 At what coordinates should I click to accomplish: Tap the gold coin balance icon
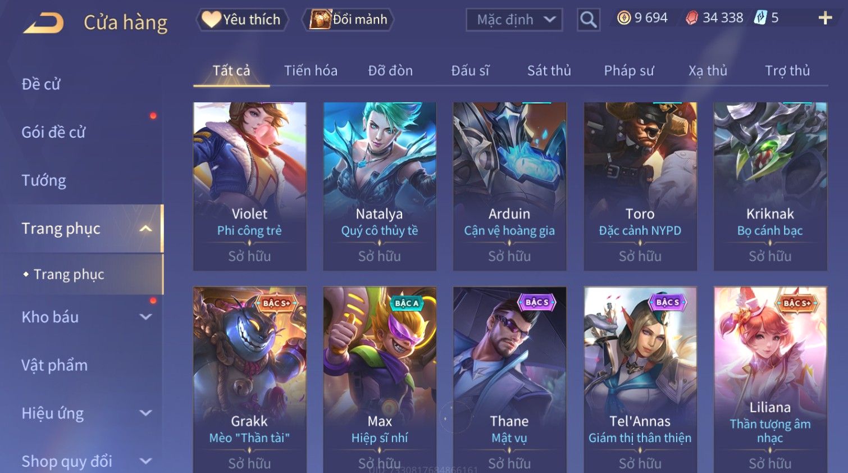pos(624,18)
